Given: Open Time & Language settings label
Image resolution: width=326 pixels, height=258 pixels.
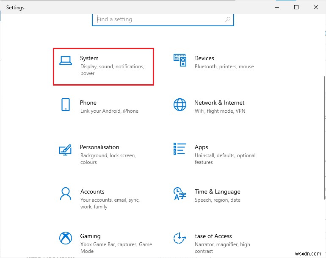Looking at the screenshot, I should (x=217, y=191).
